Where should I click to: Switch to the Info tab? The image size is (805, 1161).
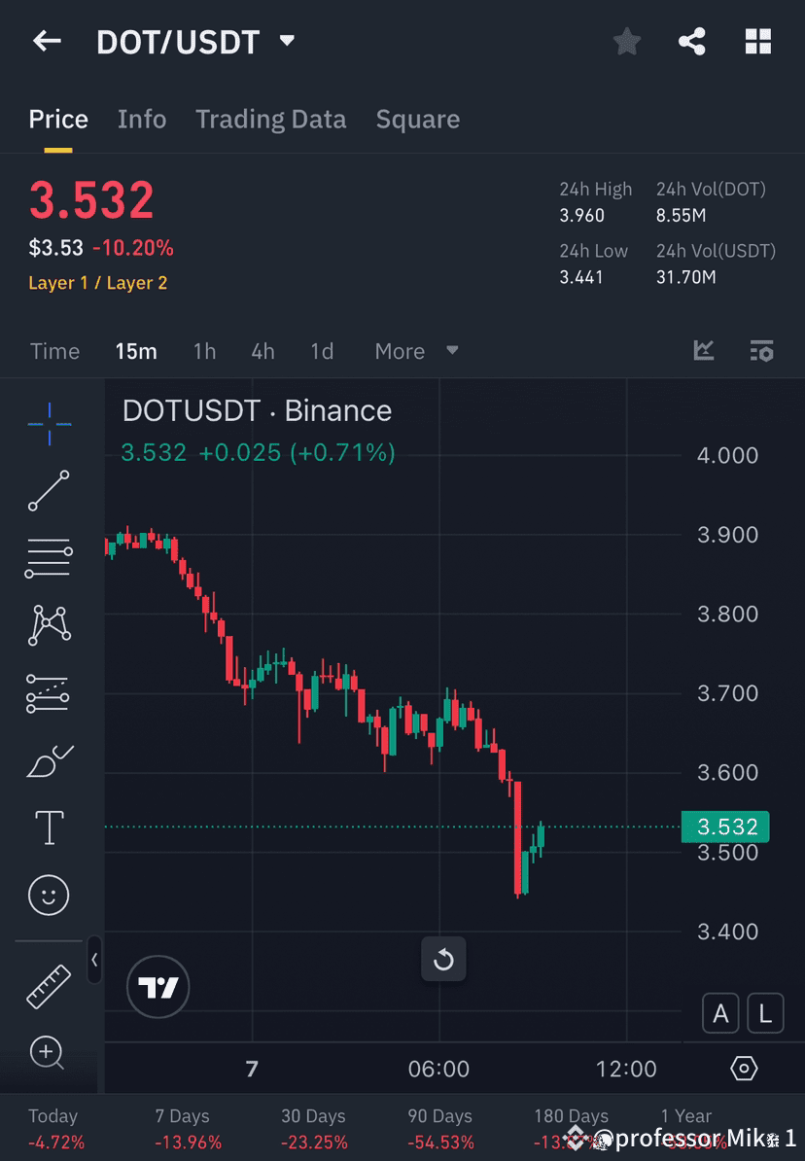pyautogui.click(x=141, y=120)
